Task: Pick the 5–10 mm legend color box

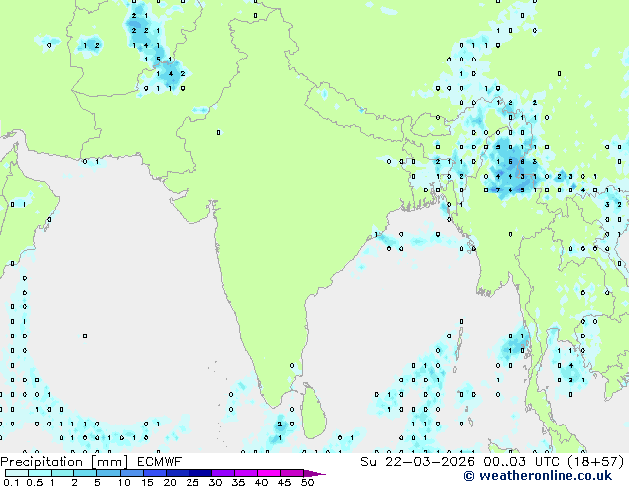Action: click(x=108, y=473)
